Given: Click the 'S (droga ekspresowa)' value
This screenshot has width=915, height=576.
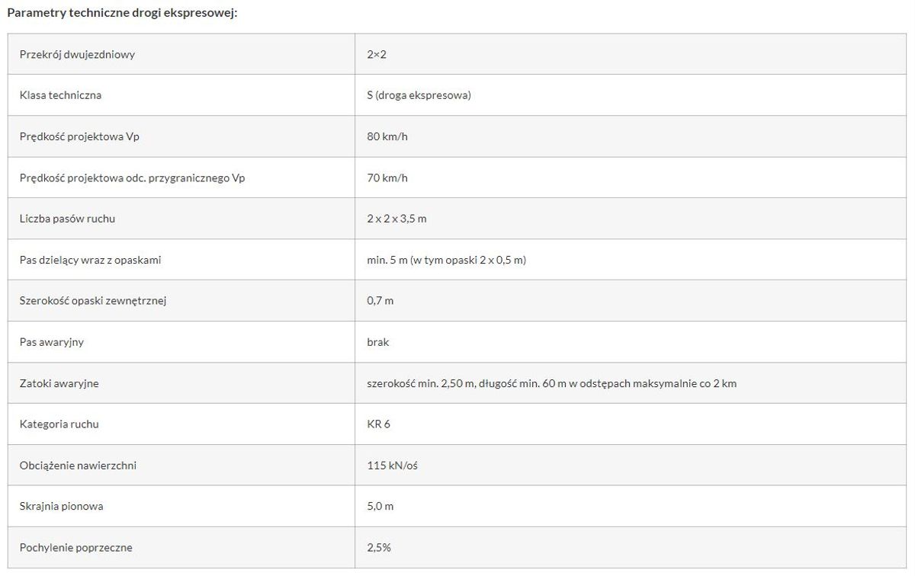Looking at the screenshot, I should [x=419, y=96].
